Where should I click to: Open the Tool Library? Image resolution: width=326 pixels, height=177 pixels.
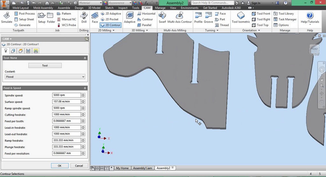point(284,13)
